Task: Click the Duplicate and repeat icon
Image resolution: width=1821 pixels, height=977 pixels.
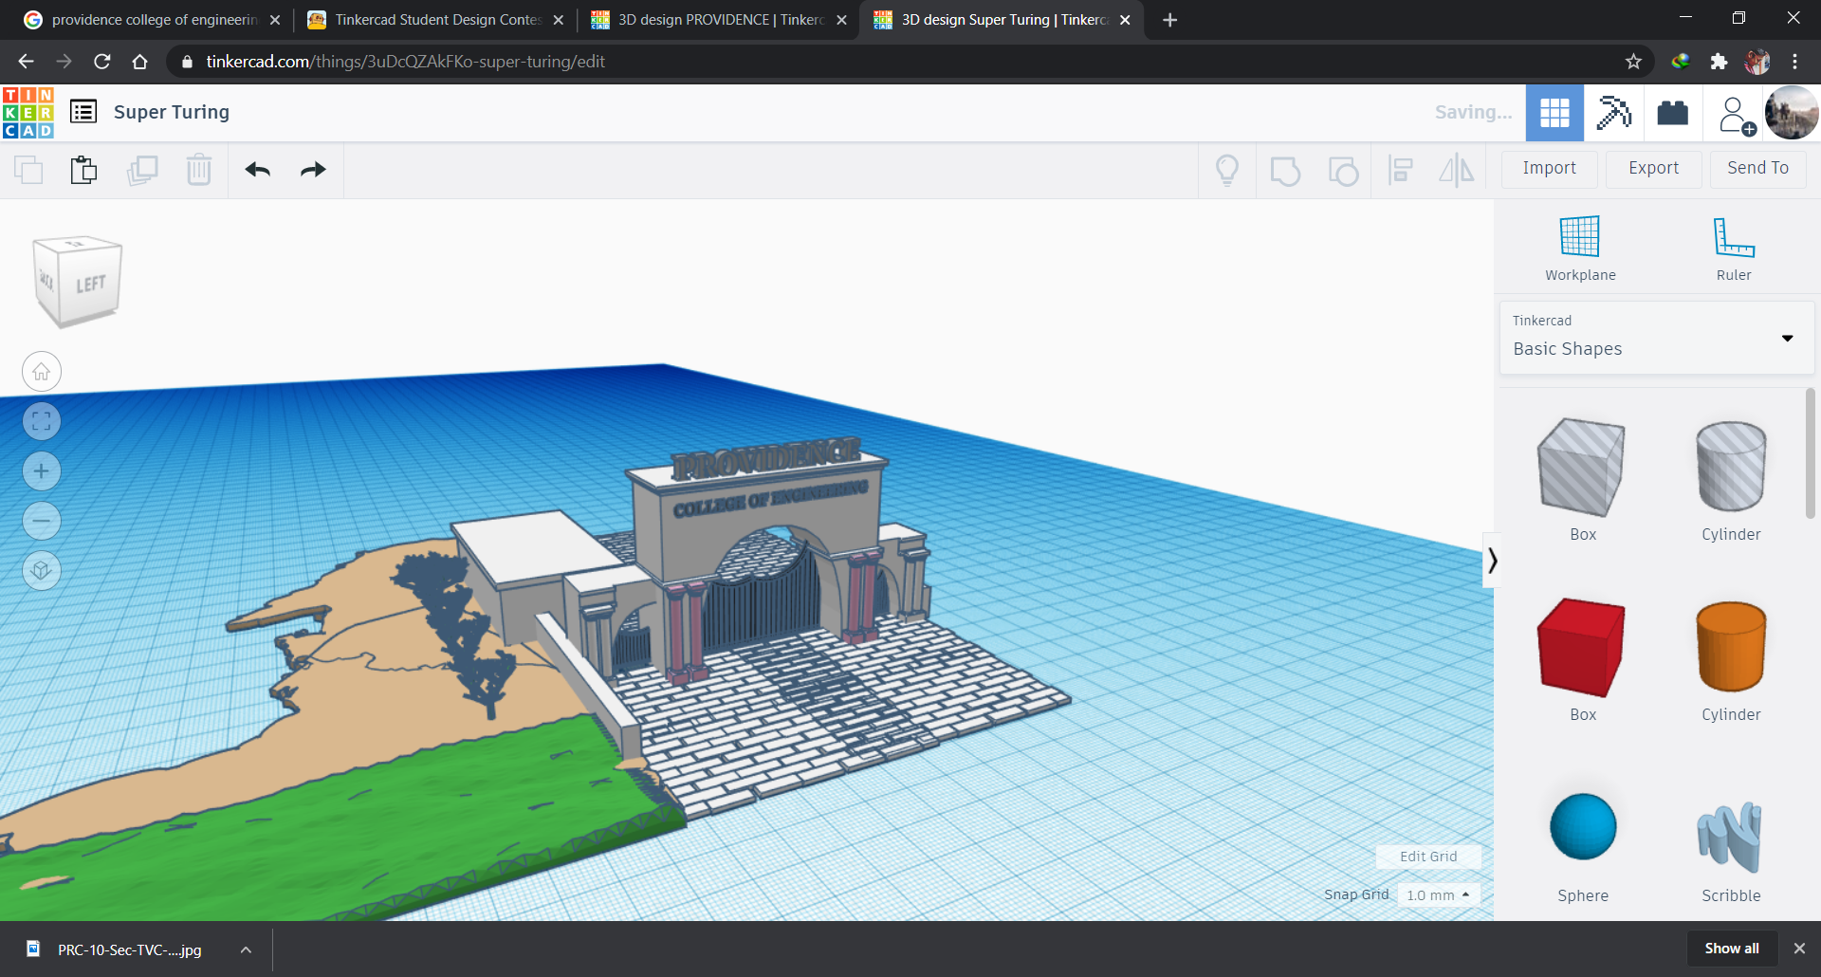Action: [x=142, y=170]
